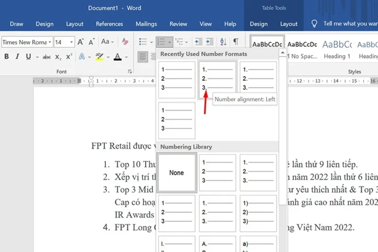Open the Change Case Aa dropdown
This screenshot has height=252, width=378.
pos(107,42)
